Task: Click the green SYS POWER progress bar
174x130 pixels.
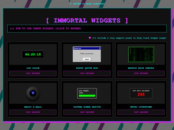Action: pos(87,96)
